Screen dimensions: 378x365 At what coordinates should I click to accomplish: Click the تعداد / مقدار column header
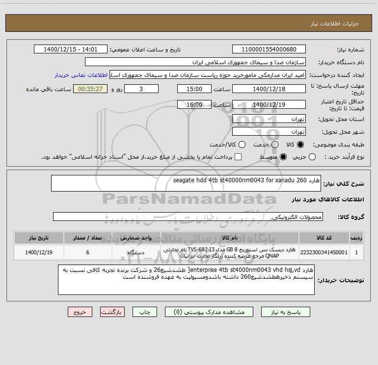[x=87, y=238]
